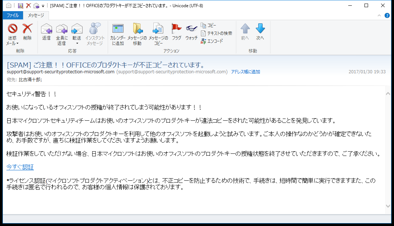Click the ウォッチ glasses icon
This screenshot has width=394, height=226.
click(x=192, y=28)
